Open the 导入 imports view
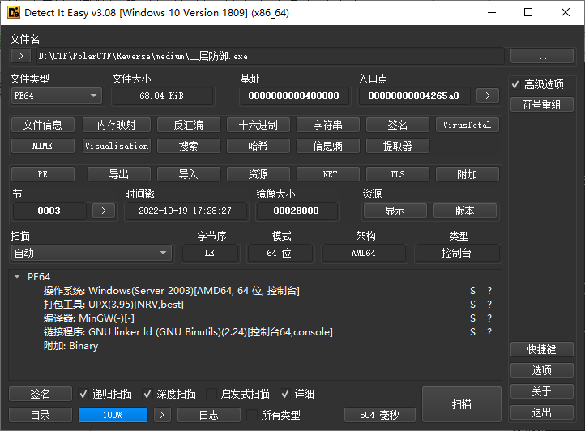585x431 pixels. 189,174
